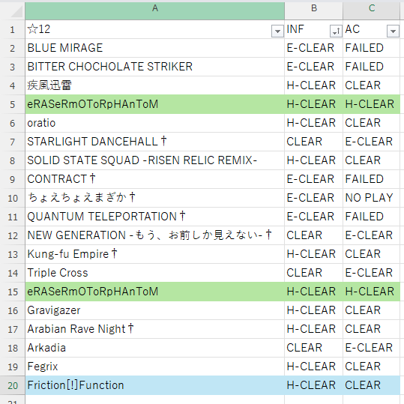
Task: Click cell "QUANTUM TELEPORTATION †"
Action: point(155,217)
